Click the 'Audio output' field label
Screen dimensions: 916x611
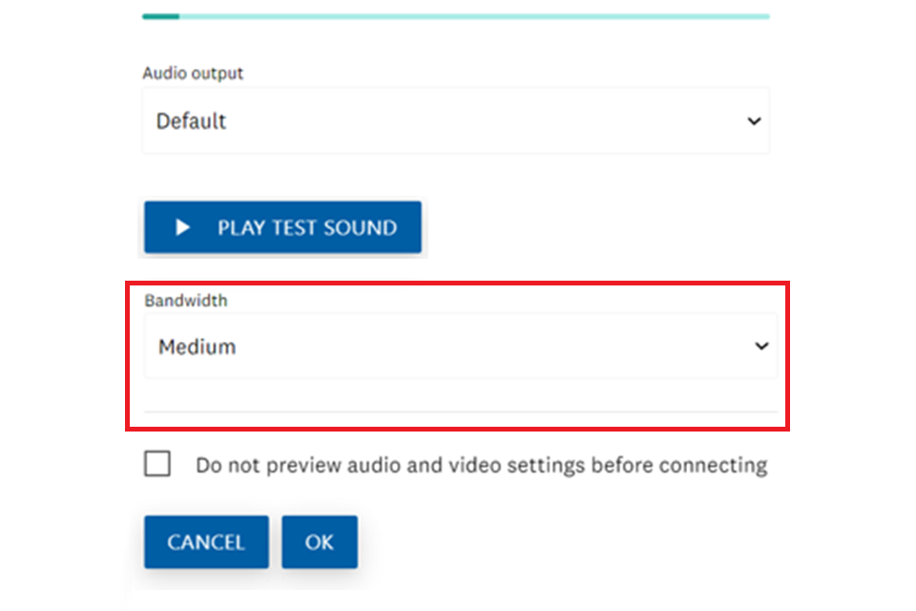pos(193,74)
